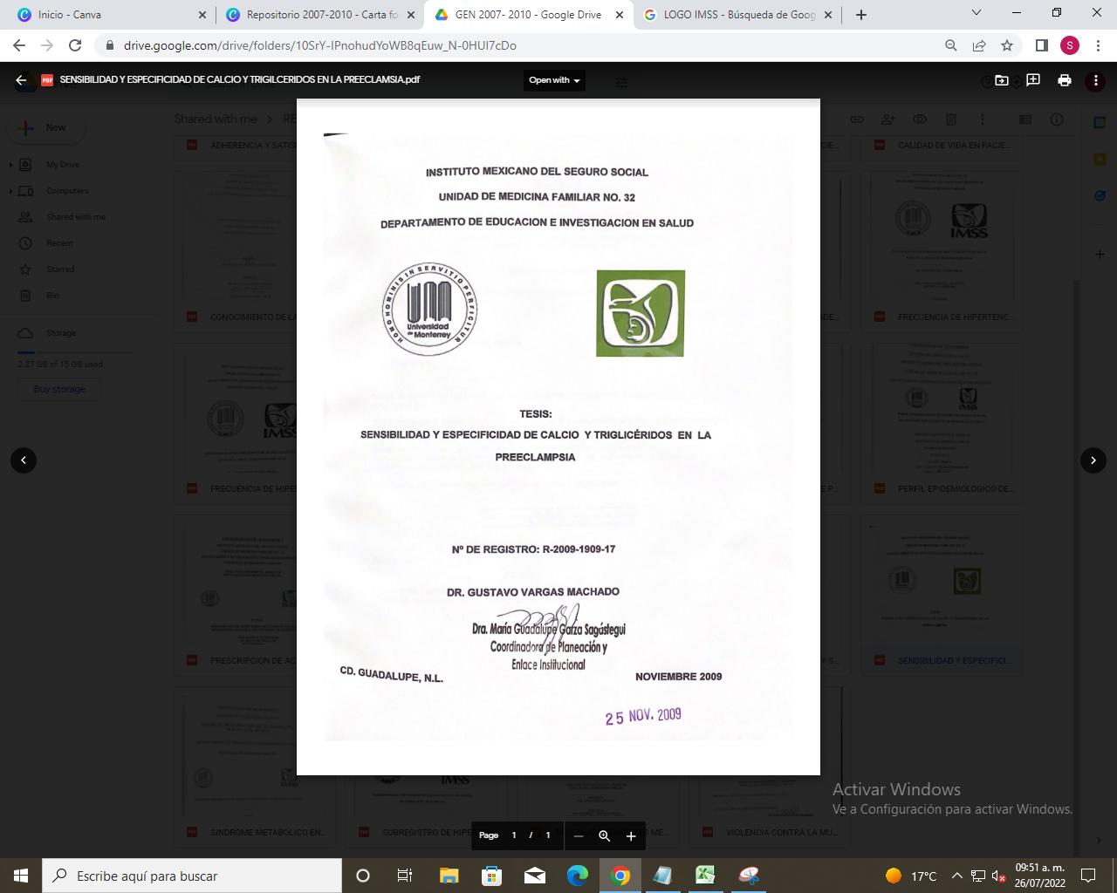
Task: Show hidden system tray icons chevron
Action: [956, 876]
